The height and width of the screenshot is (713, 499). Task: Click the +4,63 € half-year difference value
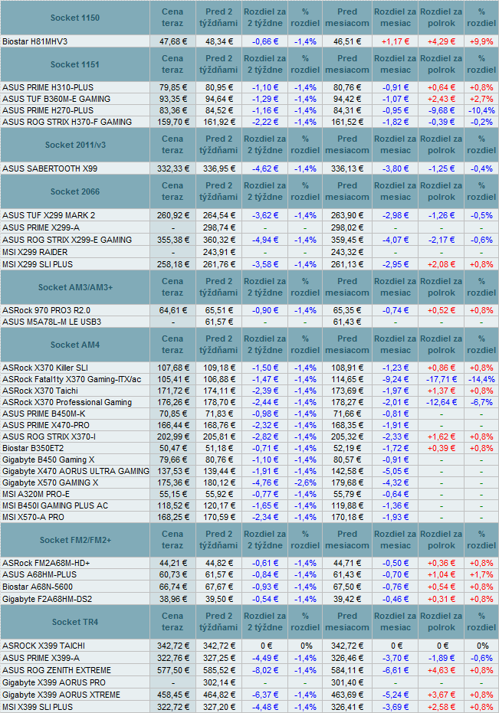click(442, 670)
